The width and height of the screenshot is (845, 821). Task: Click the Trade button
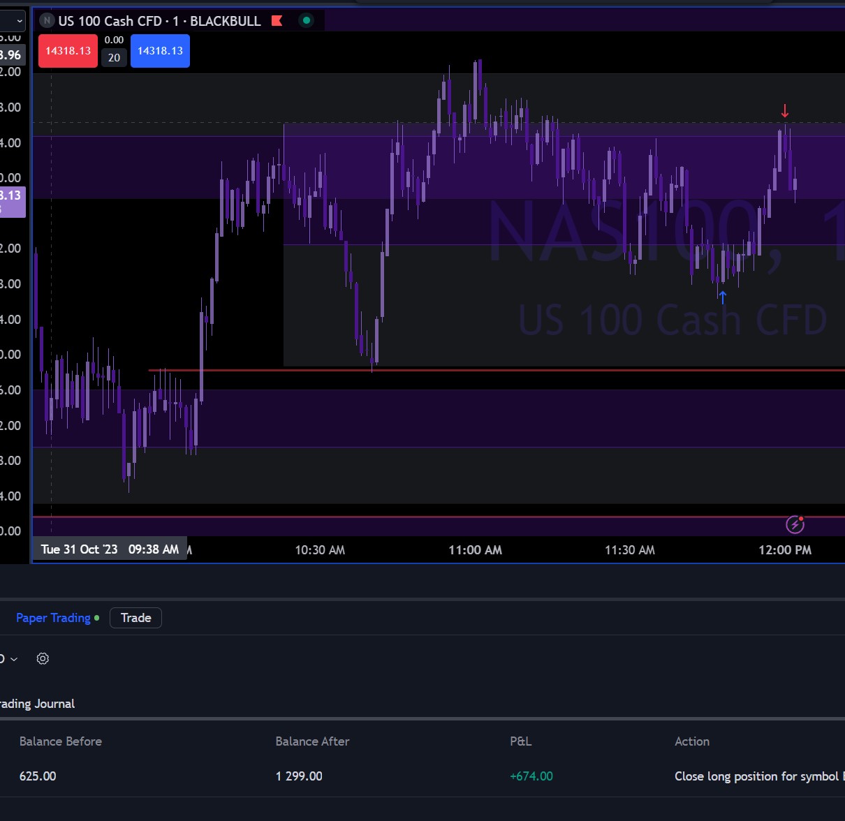tap(135, 618)
